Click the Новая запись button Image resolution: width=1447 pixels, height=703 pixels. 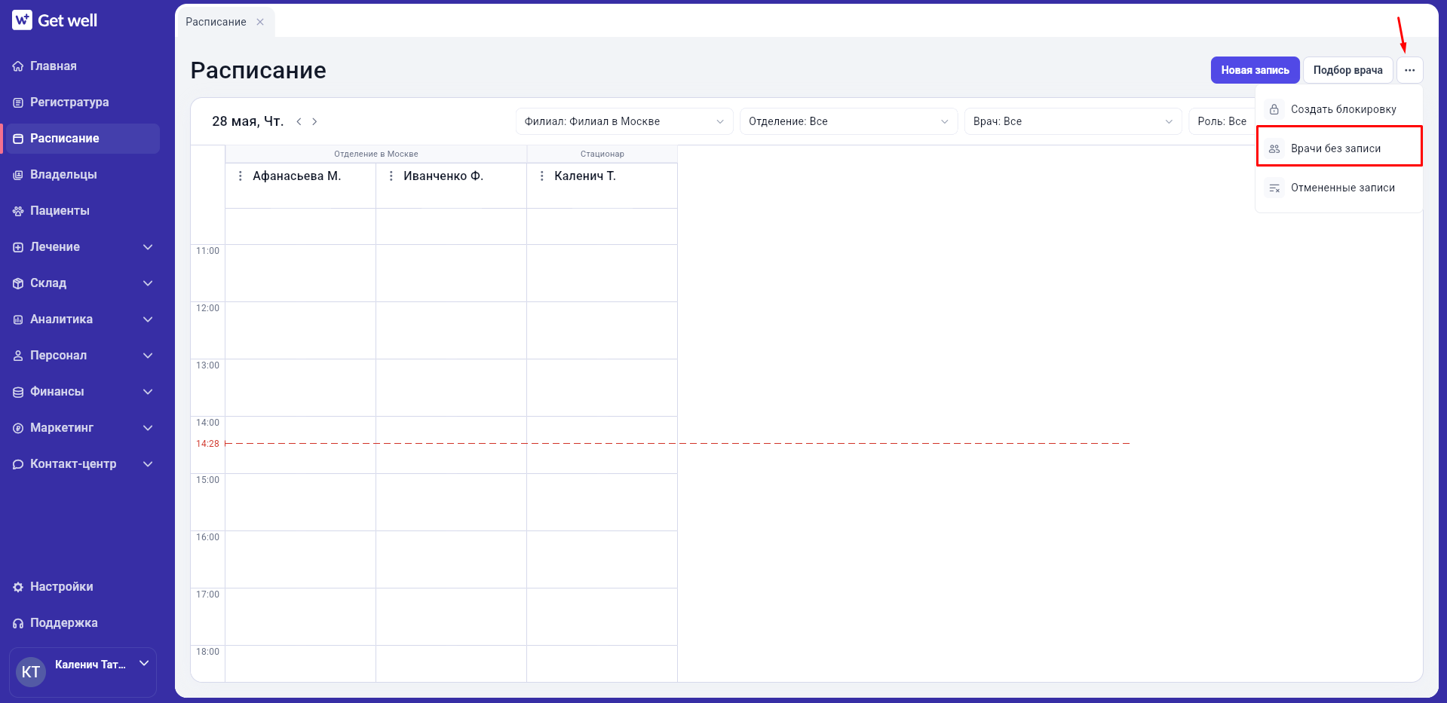(x=1255, y=70)
